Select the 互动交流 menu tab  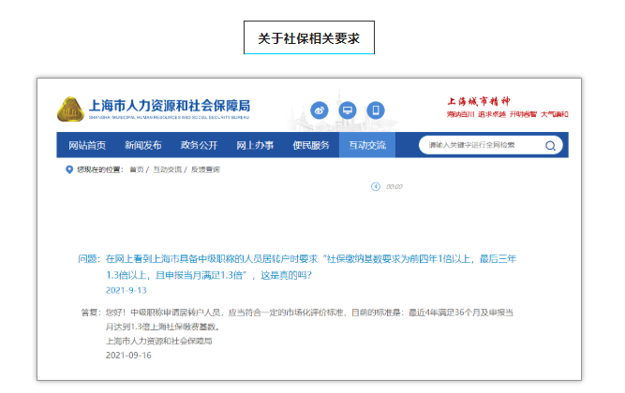367,145
